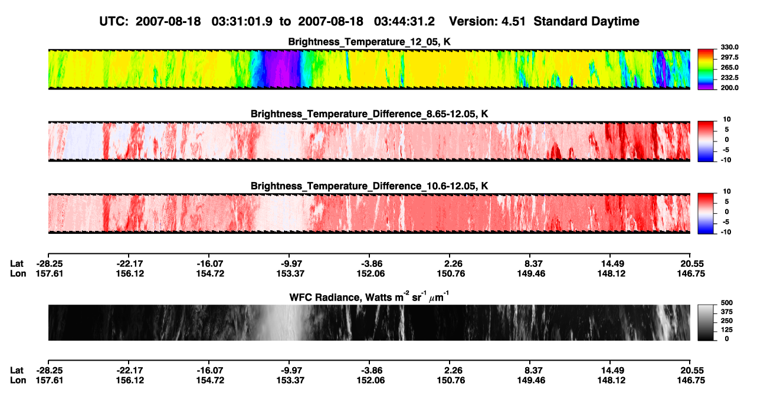The image size is (767, 393).
Task: Click the 'Lat' row label of the bottom axis
Action: pos(17,371)
